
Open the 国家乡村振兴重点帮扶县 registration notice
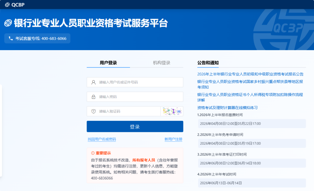(x=250, y=82)
